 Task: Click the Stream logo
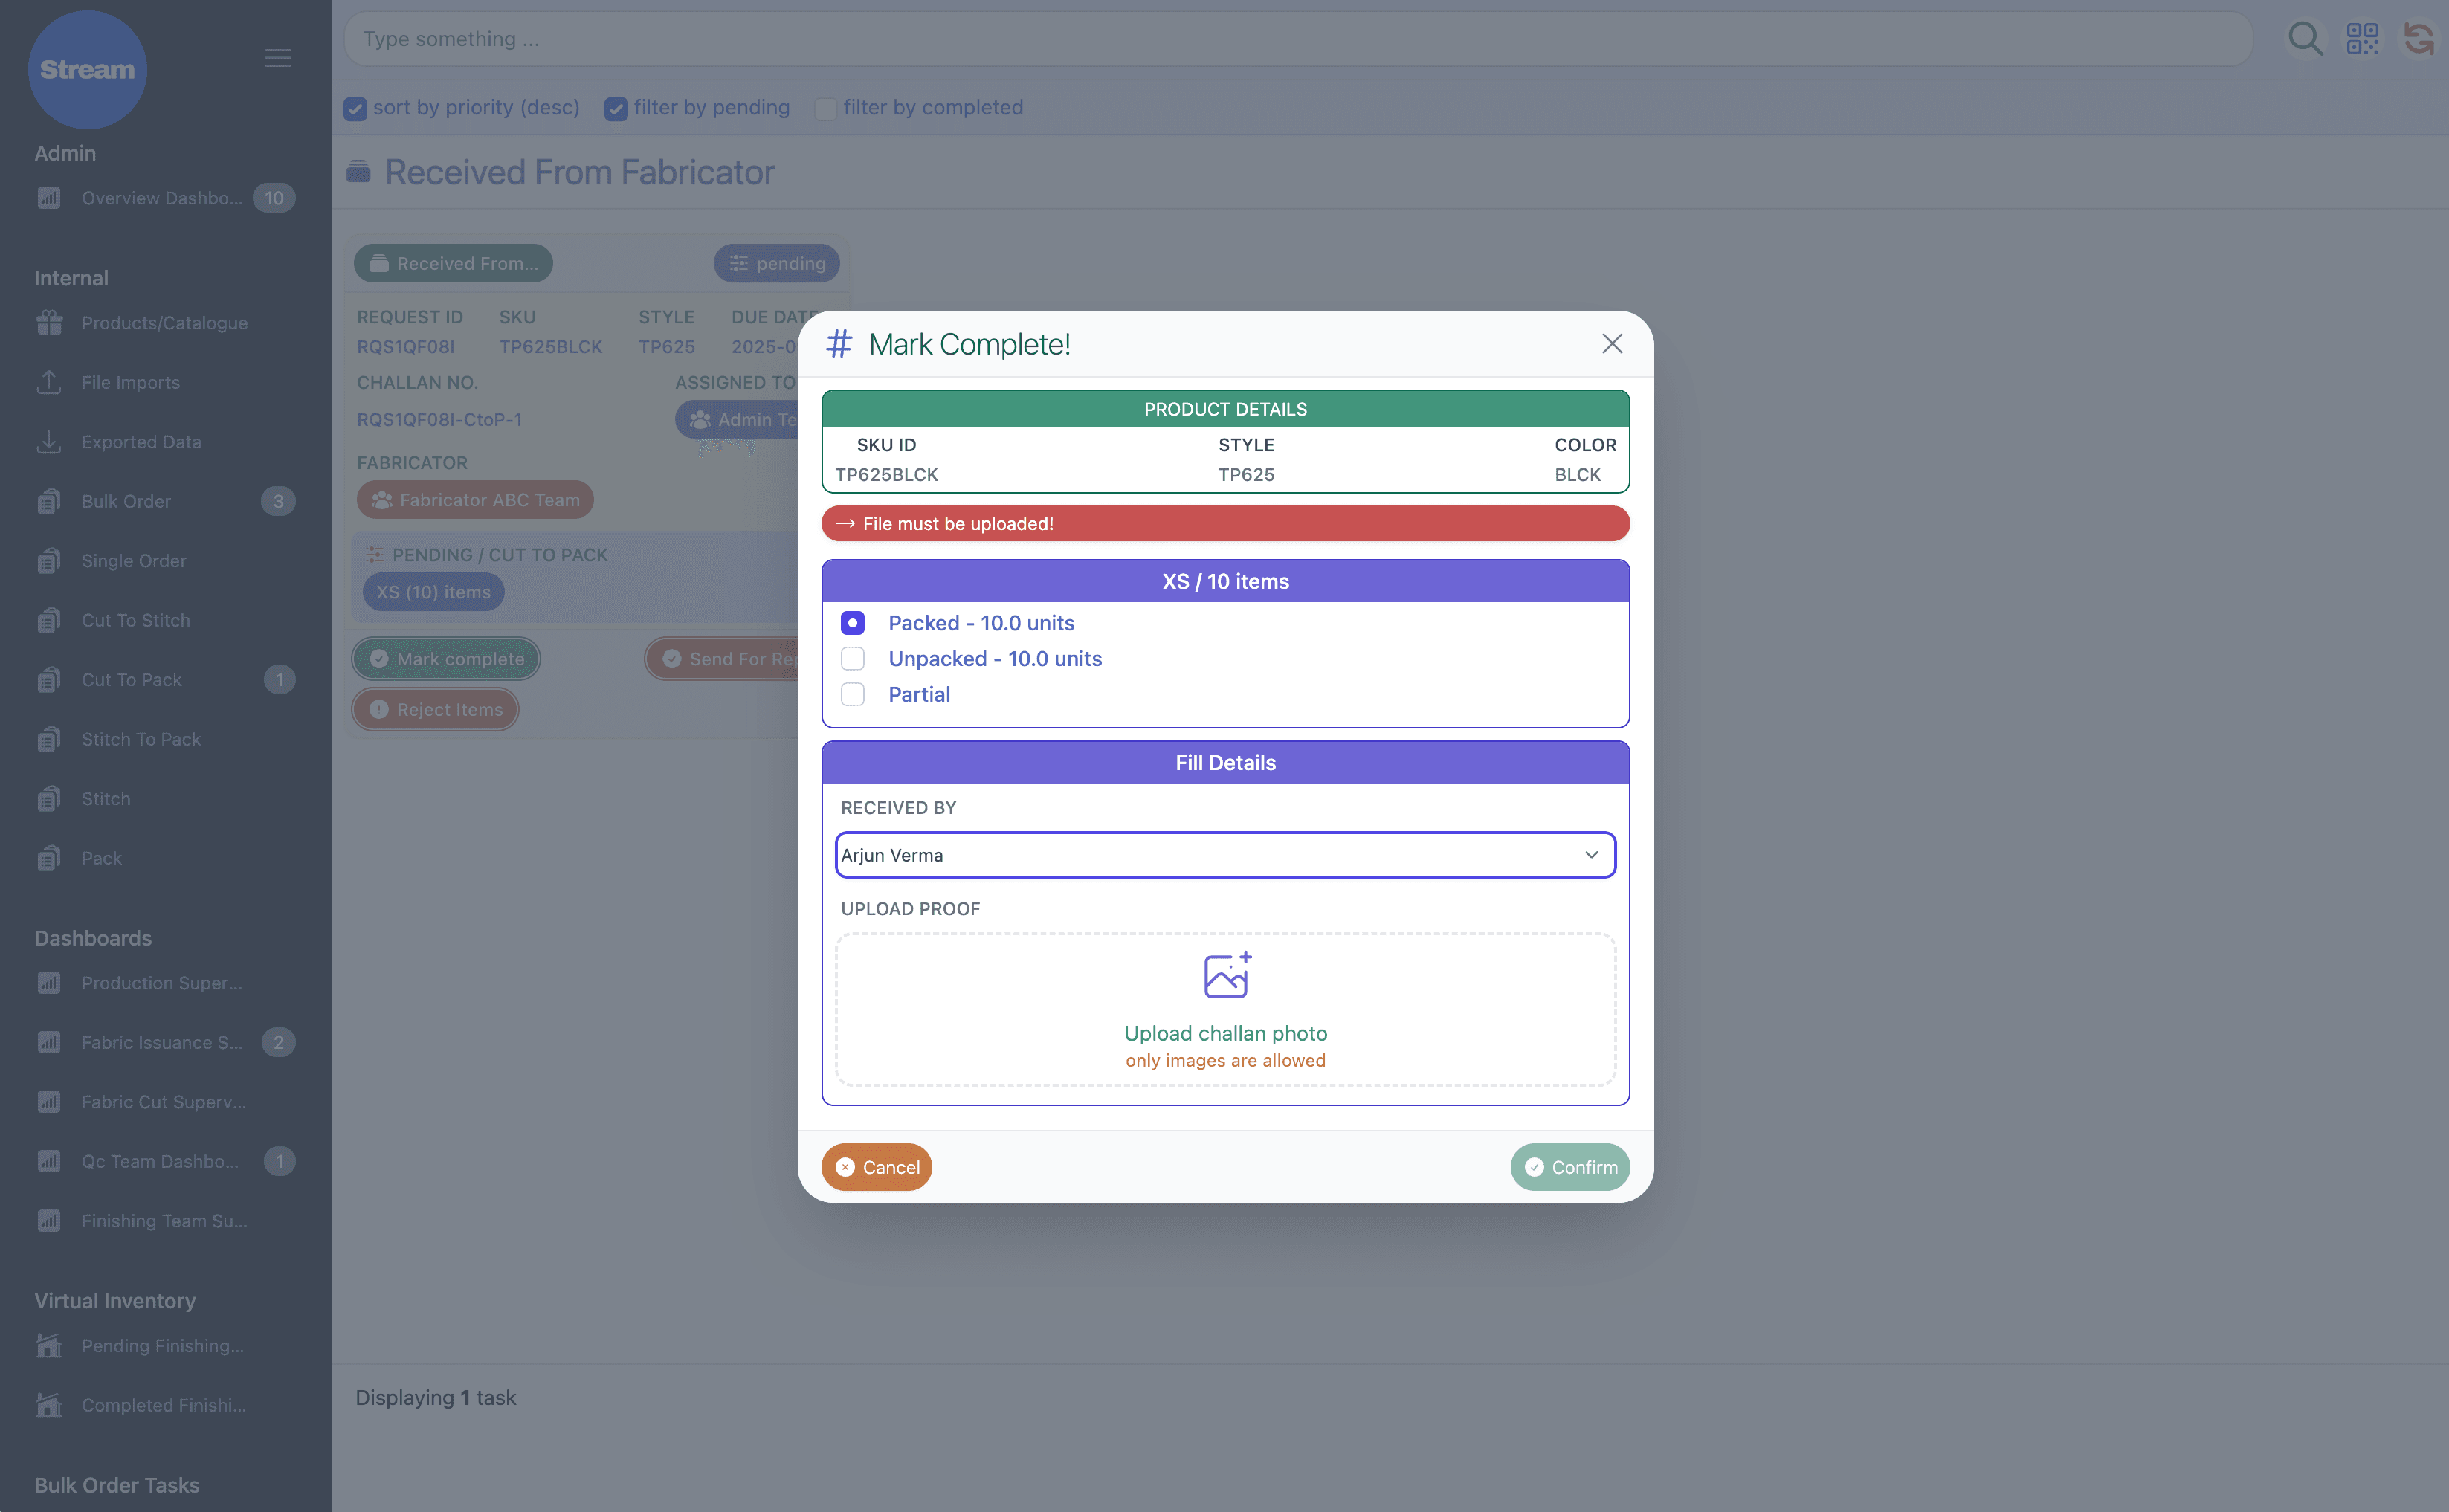[x=87, y=69]
